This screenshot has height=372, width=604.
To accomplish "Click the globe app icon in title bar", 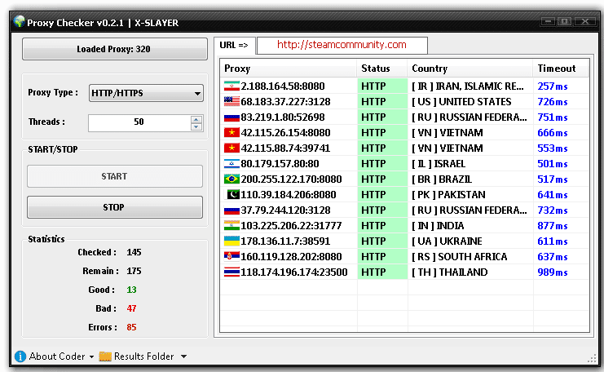I will point(19,22).
